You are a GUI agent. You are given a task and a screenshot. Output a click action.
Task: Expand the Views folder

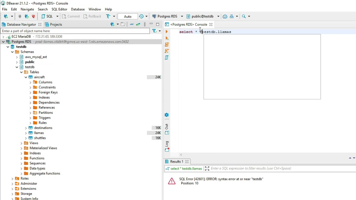[21, 143]
